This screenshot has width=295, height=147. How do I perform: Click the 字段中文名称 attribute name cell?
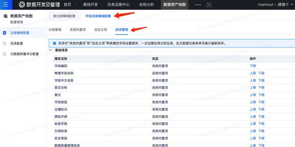[64, 80]
